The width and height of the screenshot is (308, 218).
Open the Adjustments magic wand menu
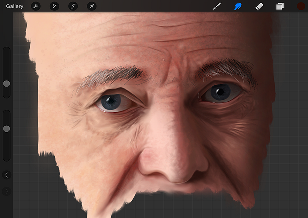coord(54,6)
